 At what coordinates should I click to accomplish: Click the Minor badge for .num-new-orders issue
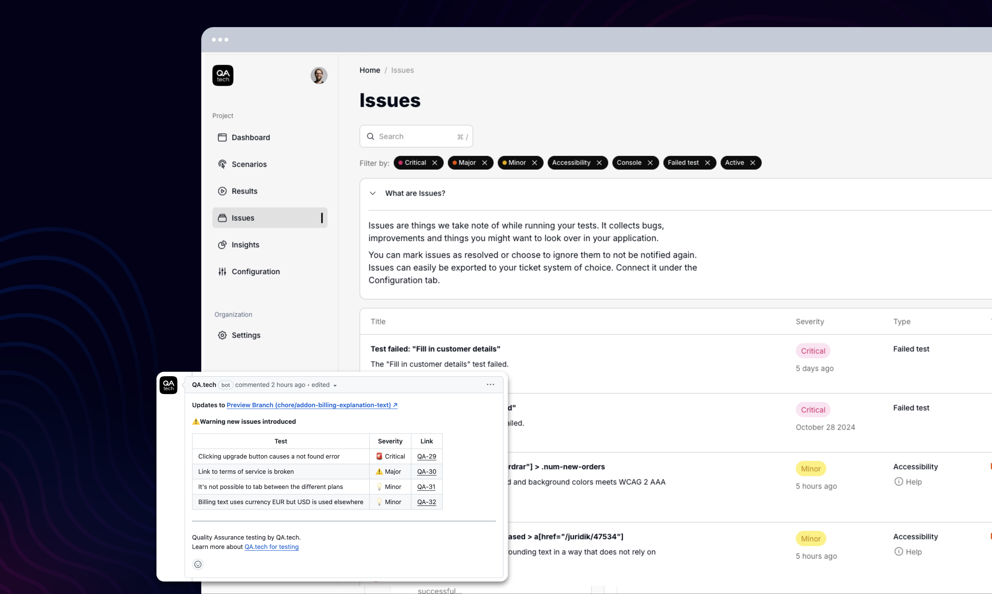pos(811,468)
